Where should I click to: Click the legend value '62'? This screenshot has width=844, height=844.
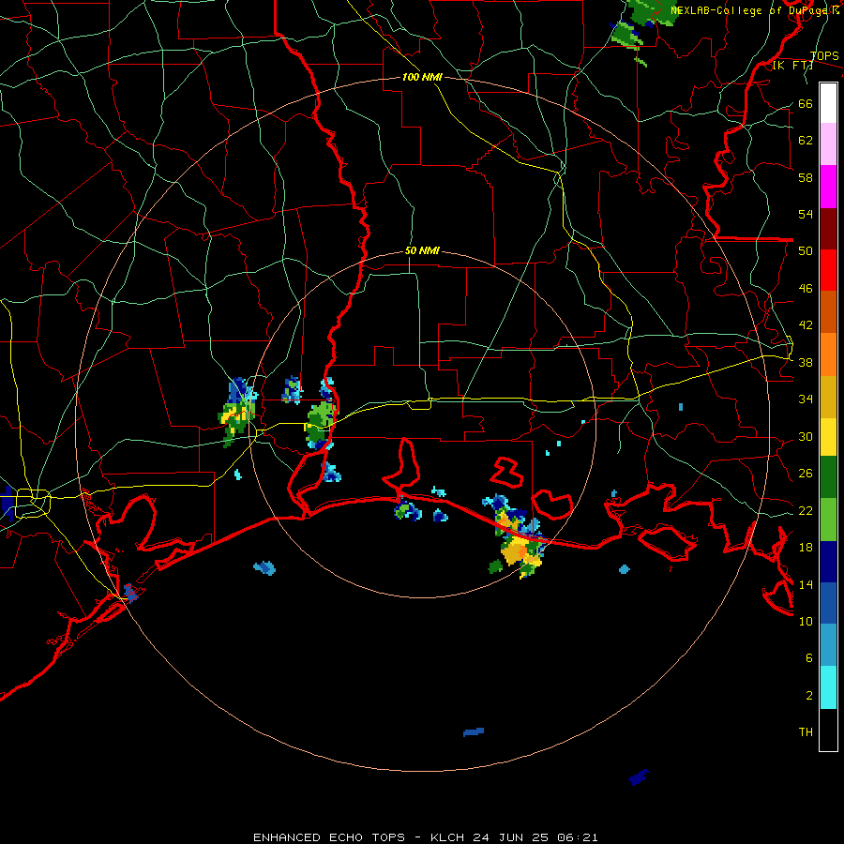coord(806,141)
